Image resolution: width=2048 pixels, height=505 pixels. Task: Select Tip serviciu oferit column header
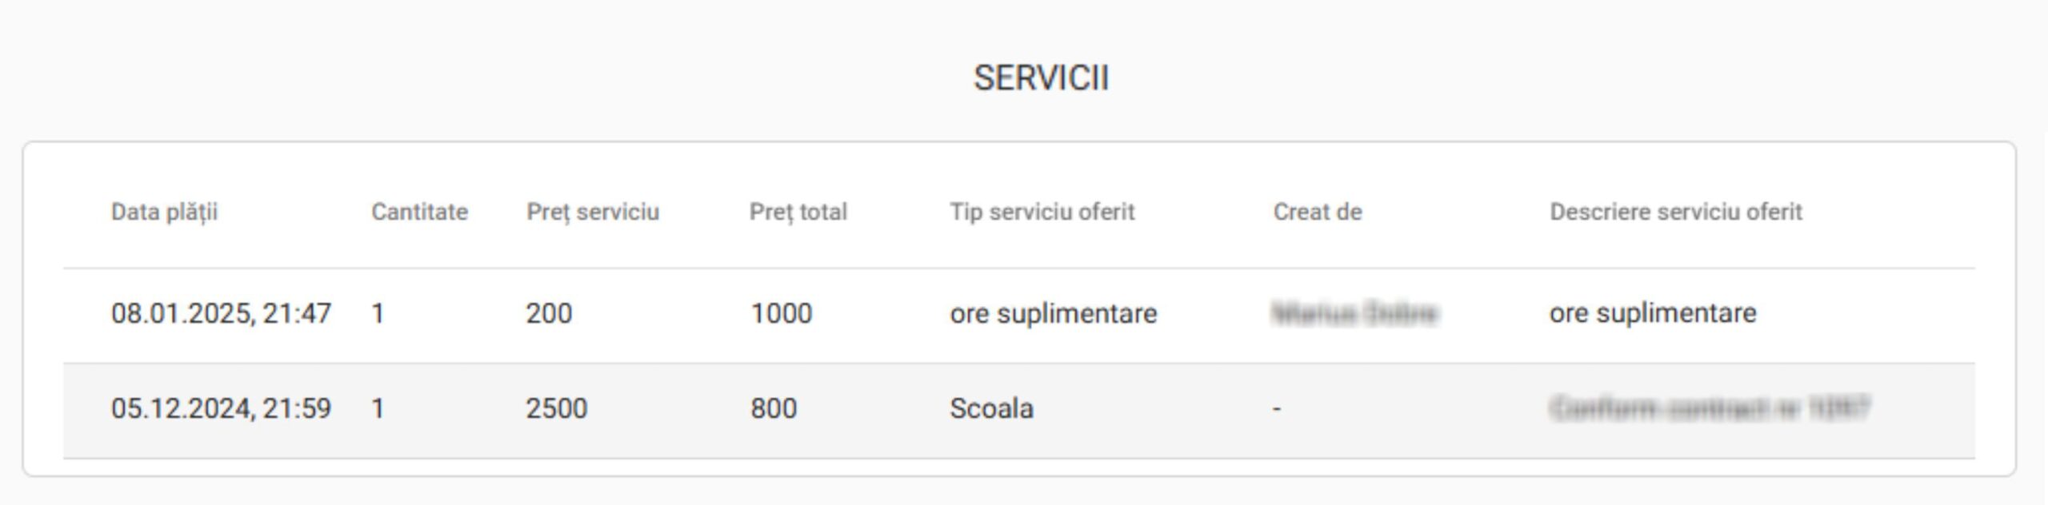[1042, 212]
